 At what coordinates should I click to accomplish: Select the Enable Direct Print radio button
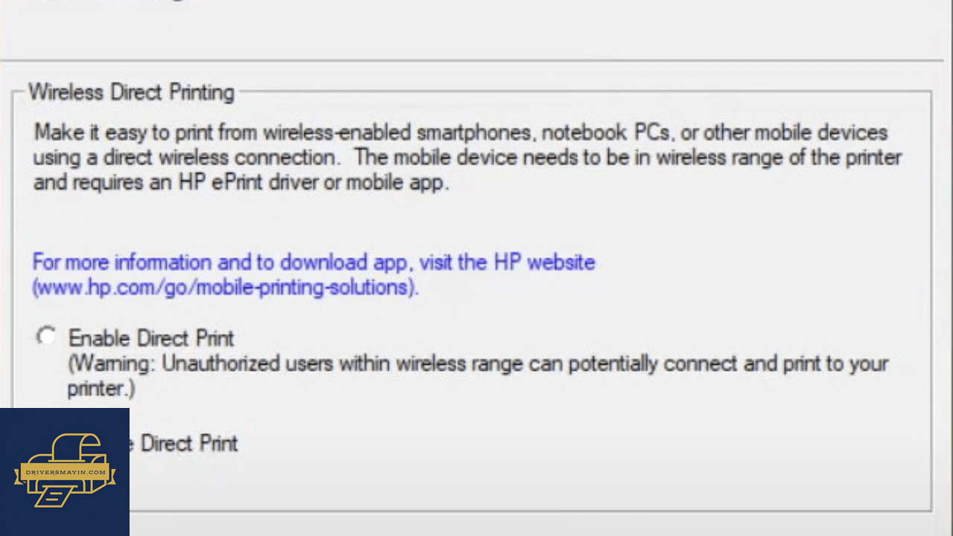click(47, 337)
